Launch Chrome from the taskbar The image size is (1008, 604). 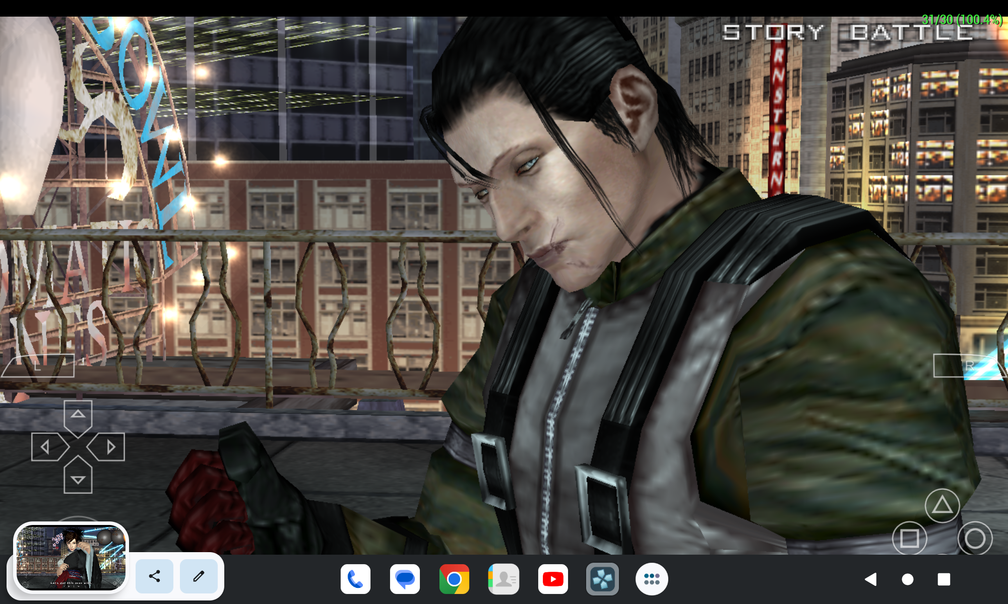click(454, 579)
